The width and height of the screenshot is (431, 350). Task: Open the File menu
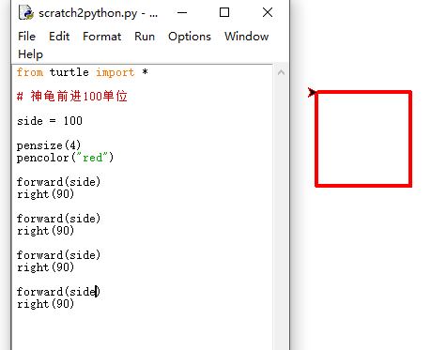pos(26,37)
